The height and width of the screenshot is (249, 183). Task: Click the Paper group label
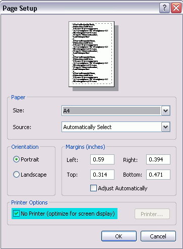tap(18, 97)
